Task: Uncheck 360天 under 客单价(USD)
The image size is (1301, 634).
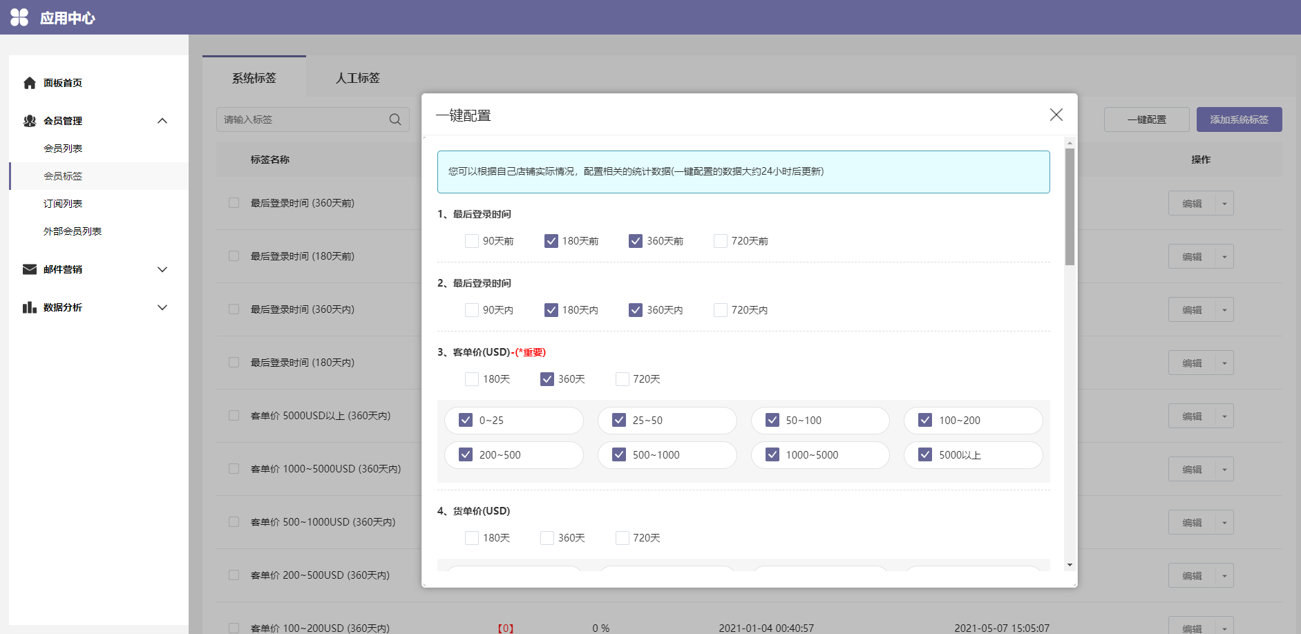Action: pyautogui.click(x=547, y=379)
